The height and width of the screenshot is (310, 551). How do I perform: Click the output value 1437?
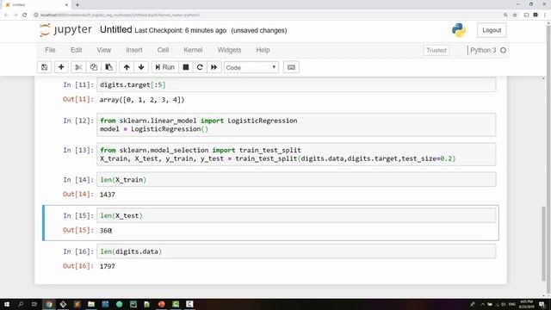click(x=107, y=195)
